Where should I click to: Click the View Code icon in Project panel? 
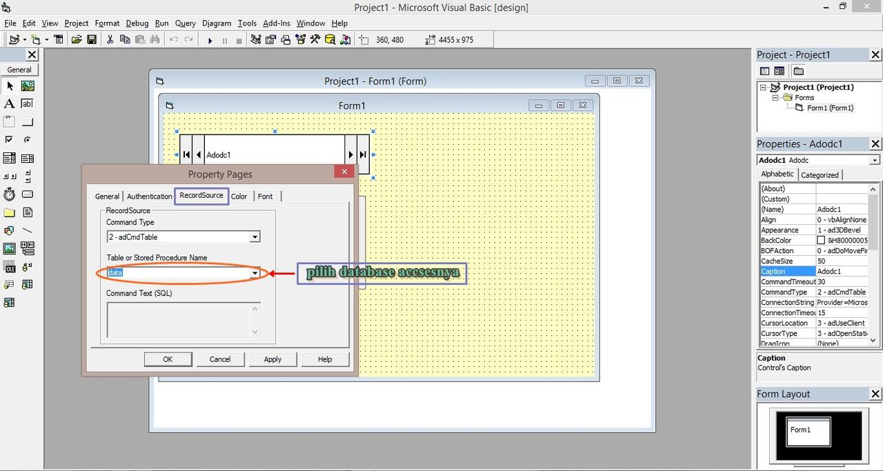(x=764, y=71)
